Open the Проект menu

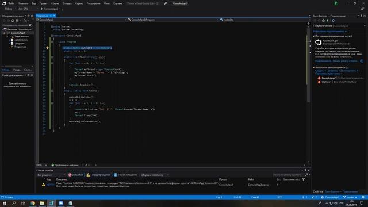[x=43, y=3]
